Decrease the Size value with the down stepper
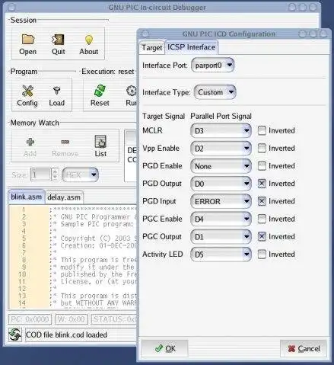This screenshot has height=365, width=334. [55, 178]
